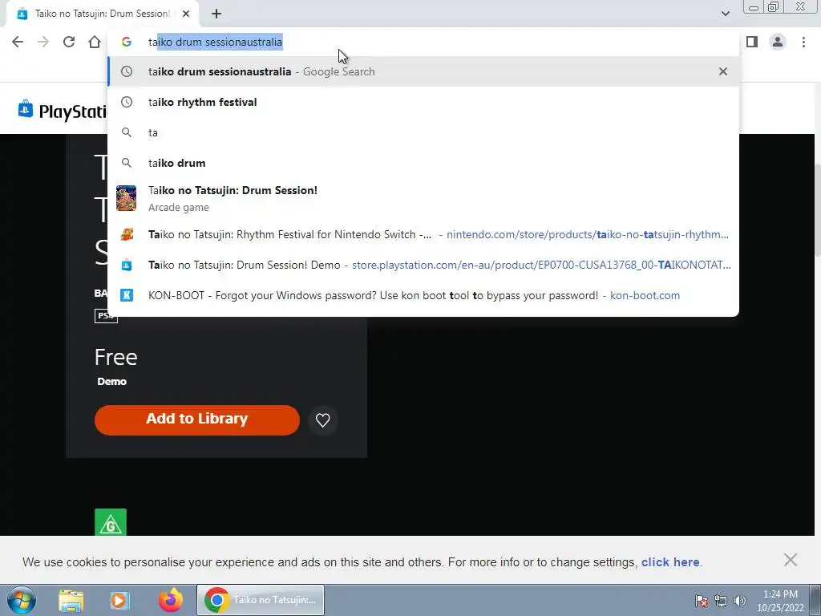Image resolution: width=821 pixels, height=616 pixels.
Task: Click the network tray icon
Action: pos(721,601)
